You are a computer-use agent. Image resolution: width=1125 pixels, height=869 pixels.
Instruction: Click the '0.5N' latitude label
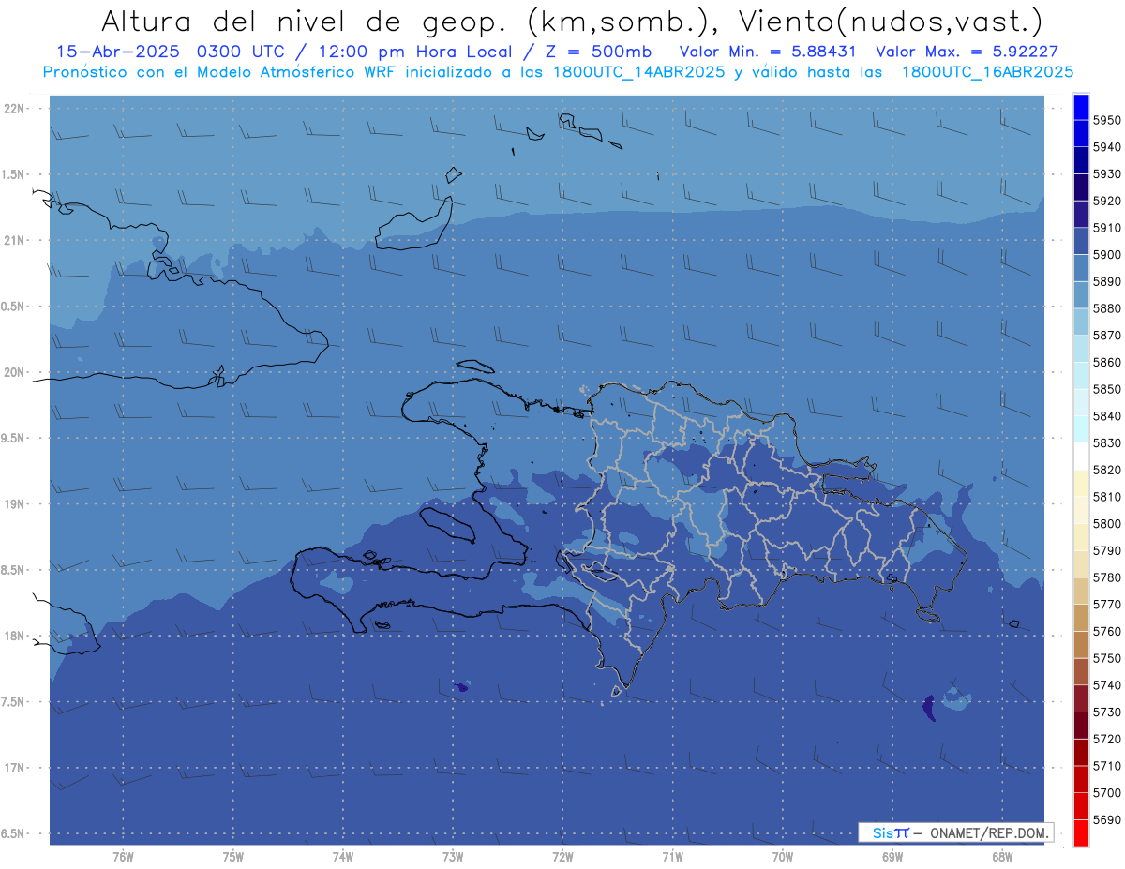tap(13, 307)
